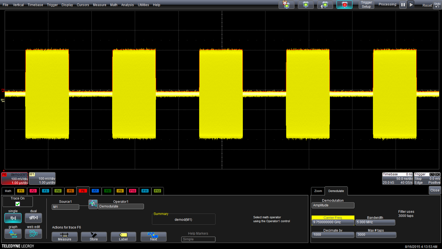The image size is (442, 249).
Task: Open the Help menu
Action: point(156,5)
